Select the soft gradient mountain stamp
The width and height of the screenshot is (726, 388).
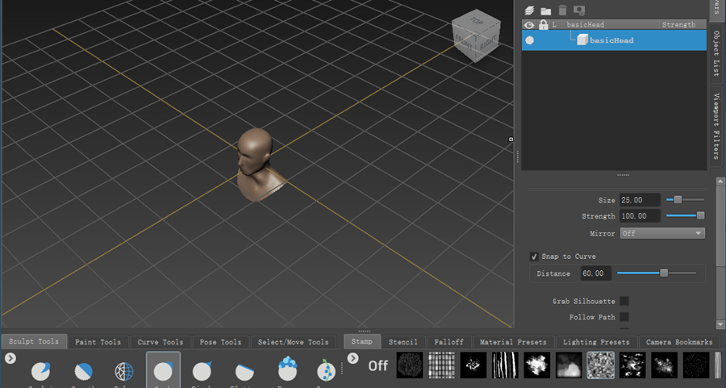point(569,365)
